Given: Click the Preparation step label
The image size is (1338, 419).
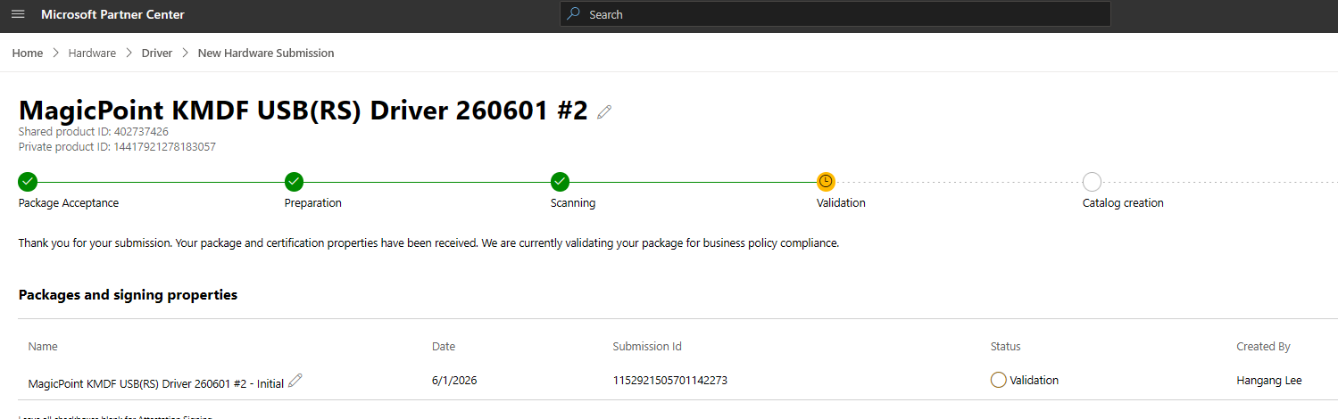Looking at the screenshot, I should click(x=313, y=203).
